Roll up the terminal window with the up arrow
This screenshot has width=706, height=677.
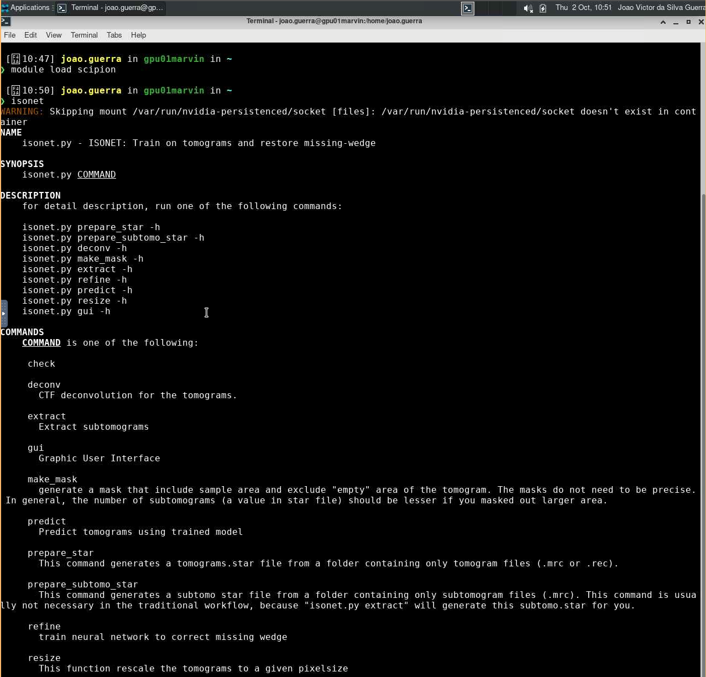tap(663, 22)
